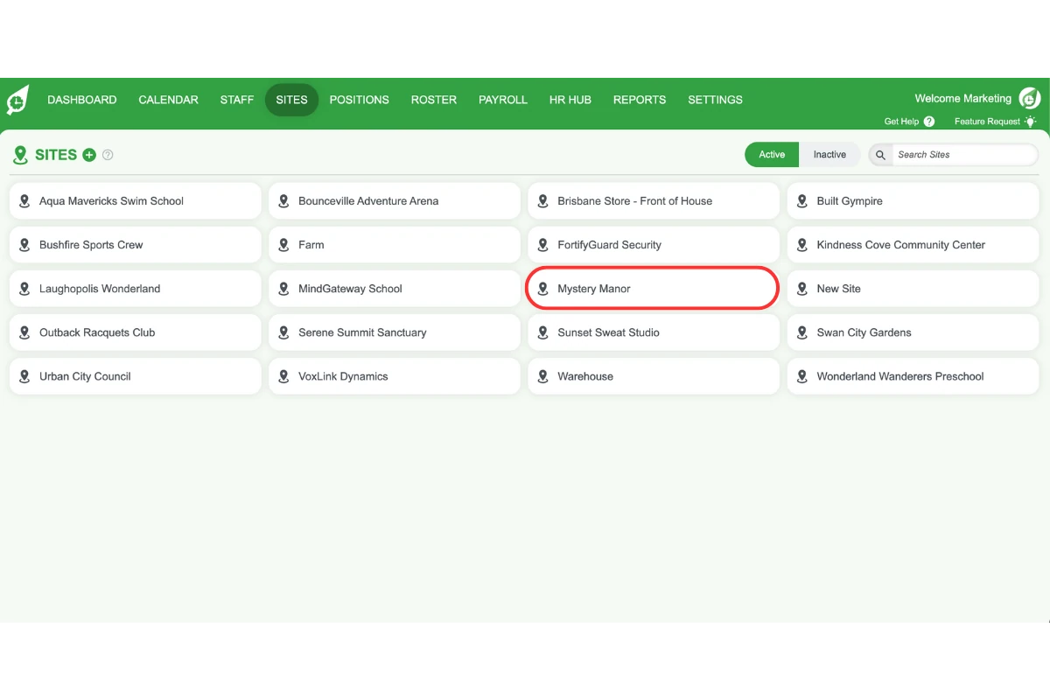Viewport: 1050px width, 700px height.
Task: Open the Positions page
Action: 359,100
